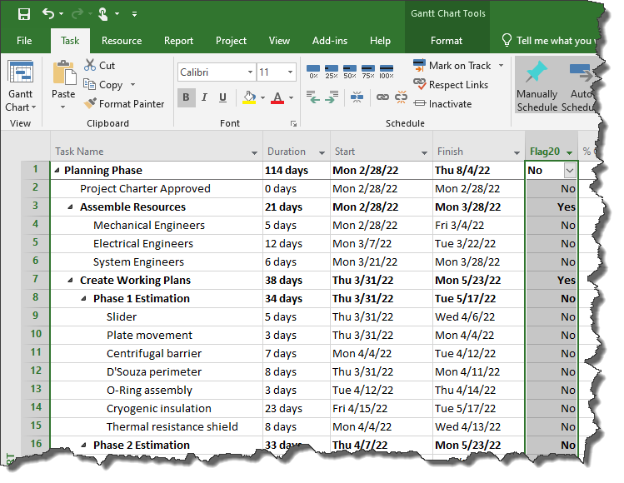Open Font dialog launcher
The height and width of the screenshot is (483, 624).
294,124
